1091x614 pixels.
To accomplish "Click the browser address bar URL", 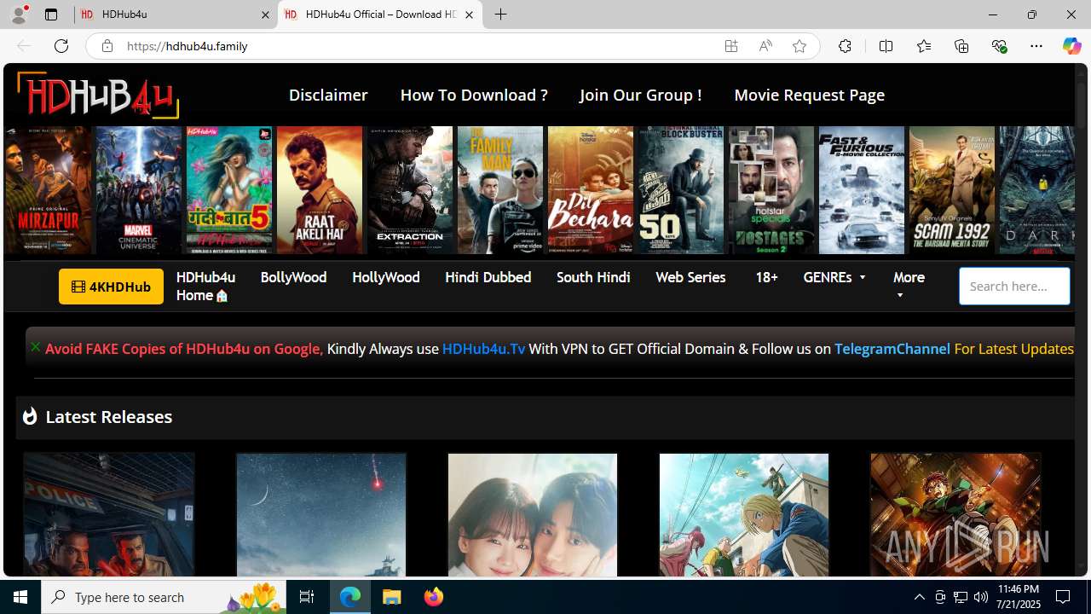I will [188, 46].
